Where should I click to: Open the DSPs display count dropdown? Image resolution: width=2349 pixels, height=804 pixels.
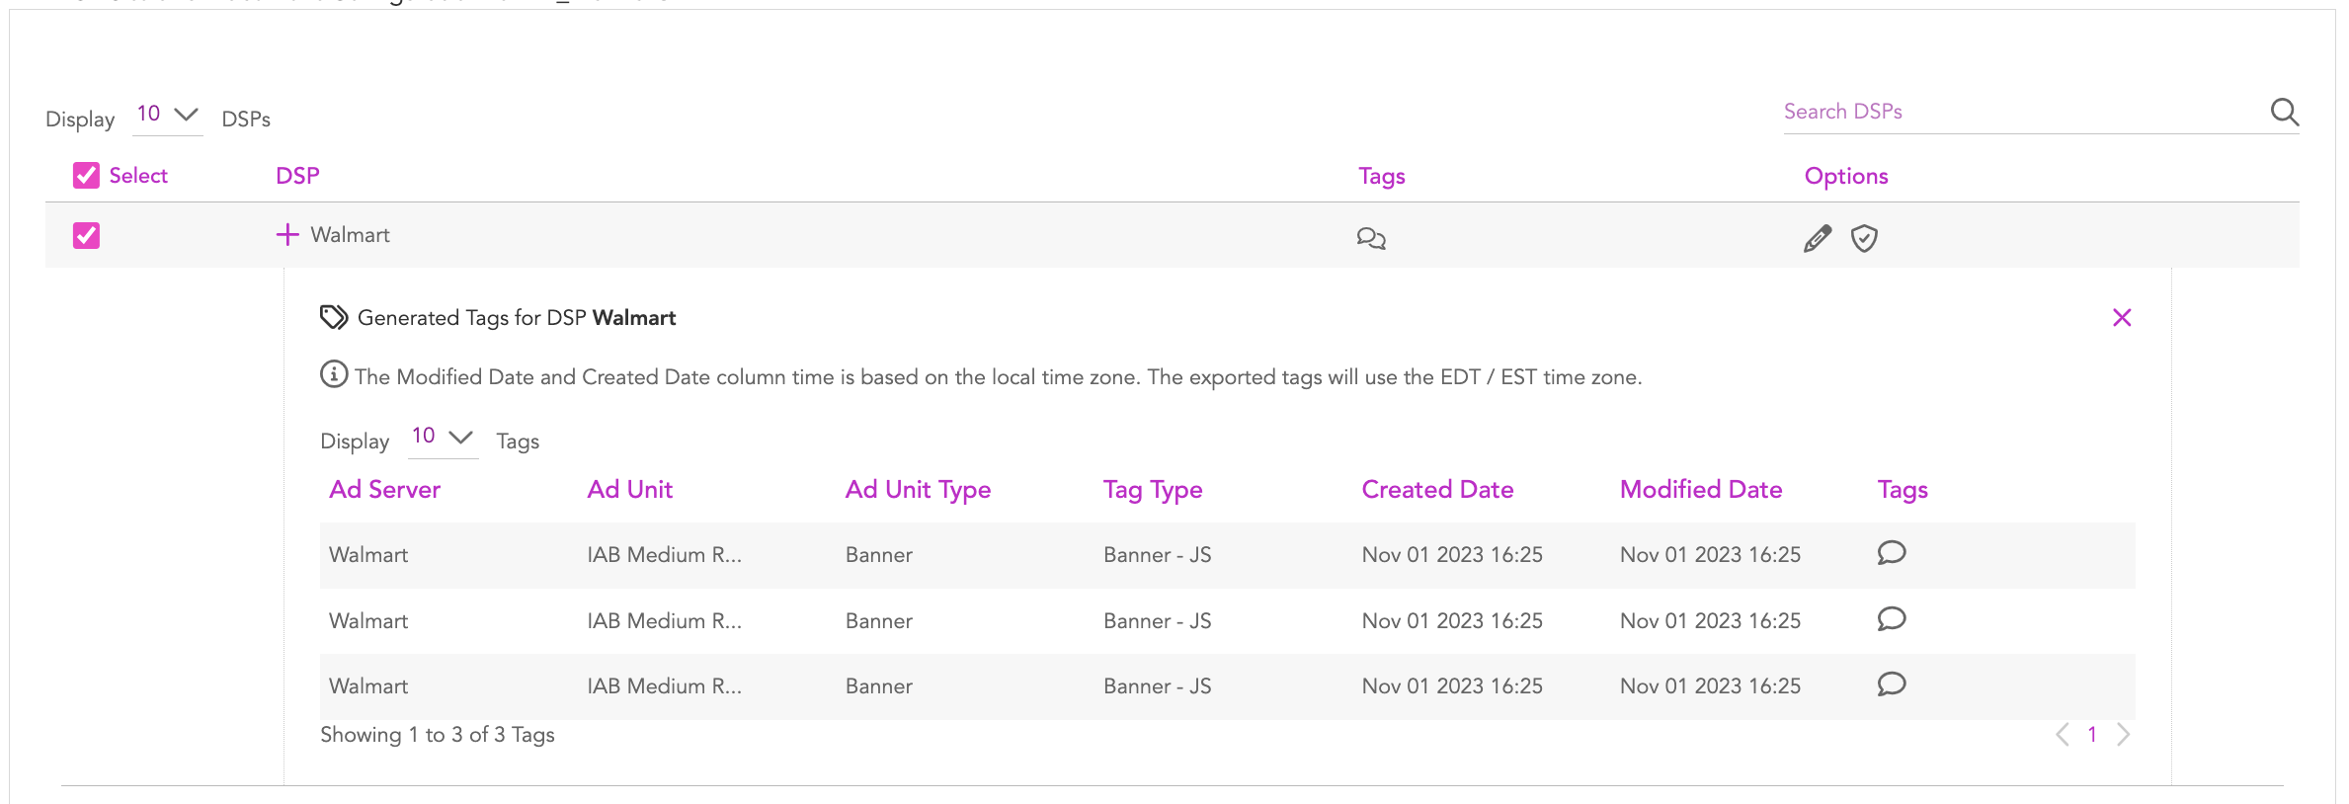click(167, 115)
